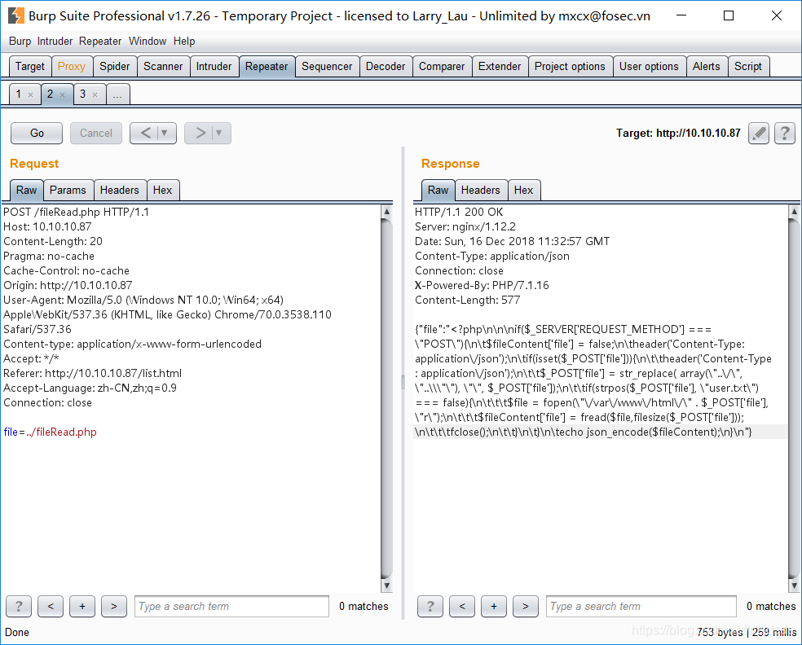Close repeater tab 3 with its x
802x645 pixels.
[95, 94]
